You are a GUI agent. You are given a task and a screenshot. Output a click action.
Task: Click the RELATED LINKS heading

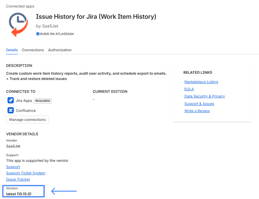point(198,72)
